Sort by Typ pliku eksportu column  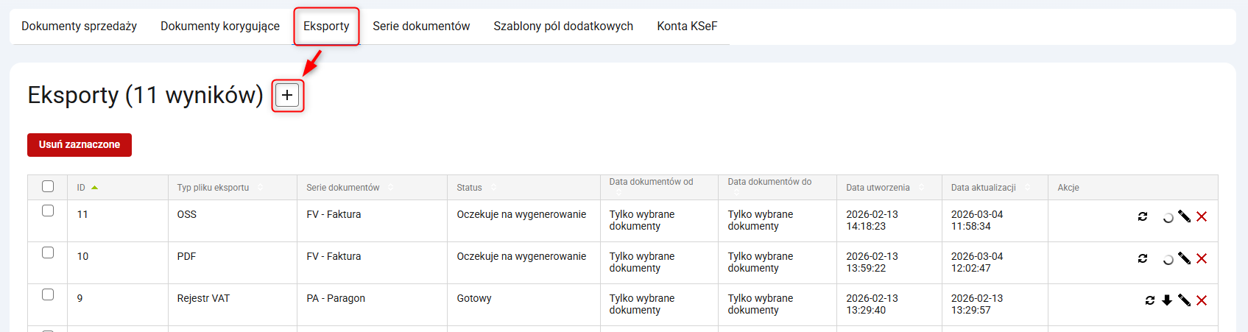(x=213, y=188)
